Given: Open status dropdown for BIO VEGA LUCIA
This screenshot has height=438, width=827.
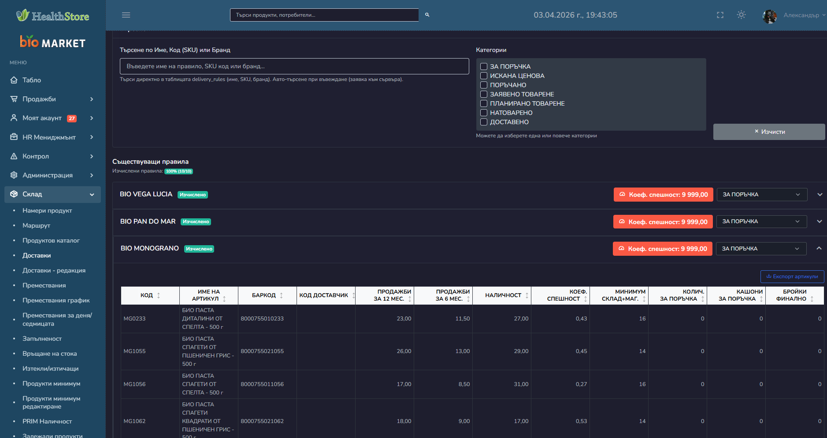Looking at the screenshot, I should (x=762, y=195).
